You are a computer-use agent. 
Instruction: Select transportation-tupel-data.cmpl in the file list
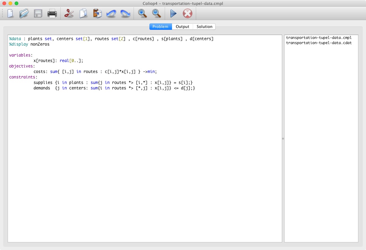(319, 38)
